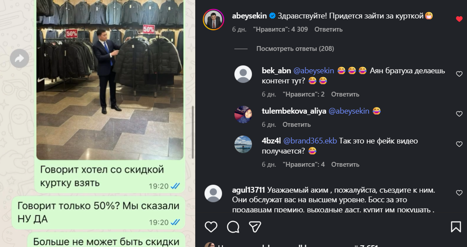Like the post with the heart icon

211,227
